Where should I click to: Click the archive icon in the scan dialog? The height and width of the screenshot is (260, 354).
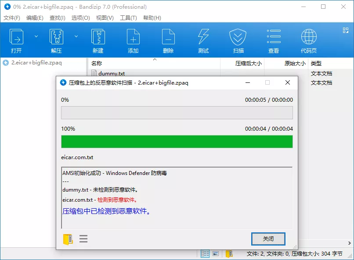(67, 239)
